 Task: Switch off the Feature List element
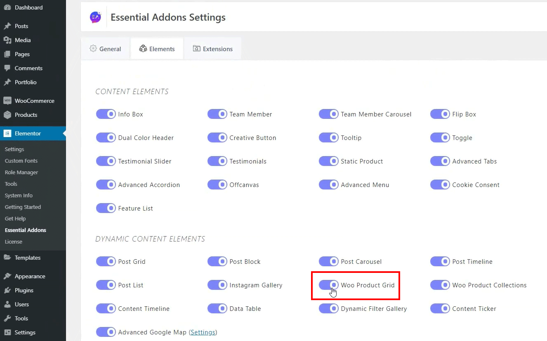(106, 208)
